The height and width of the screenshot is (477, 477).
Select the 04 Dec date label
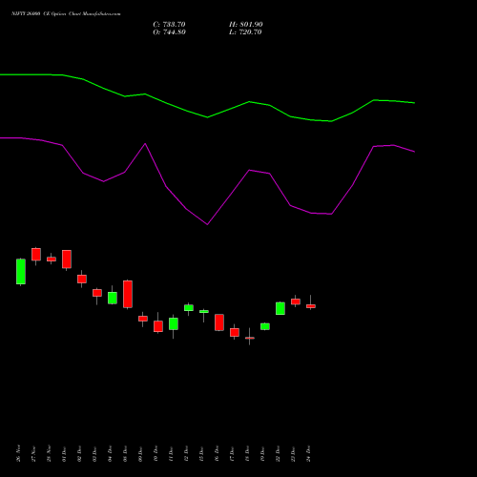click(x=110, y=453)
